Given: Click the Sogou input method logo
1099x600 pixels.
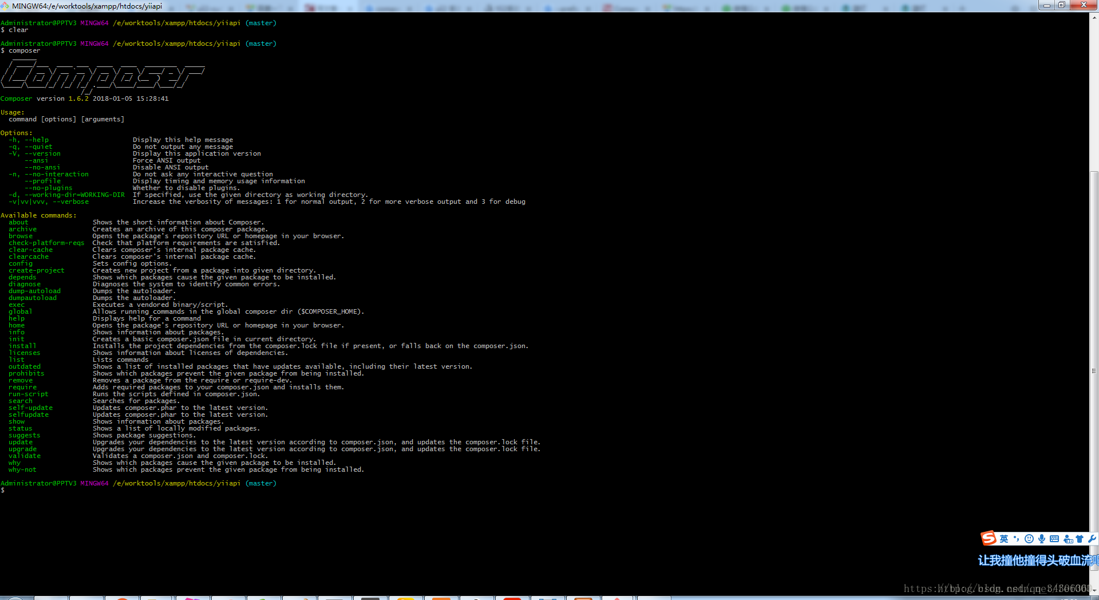Looking at the screenshot, I should (x=989, y=538).
